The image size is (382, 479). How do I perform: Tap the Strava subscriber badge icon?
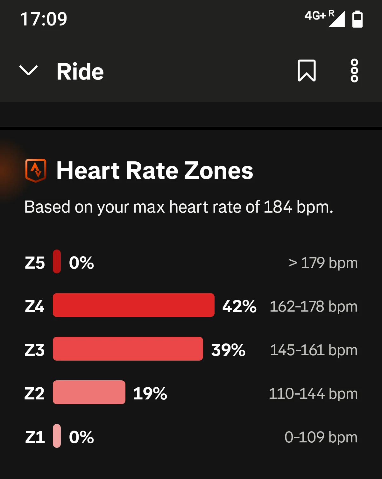[36, 171]
